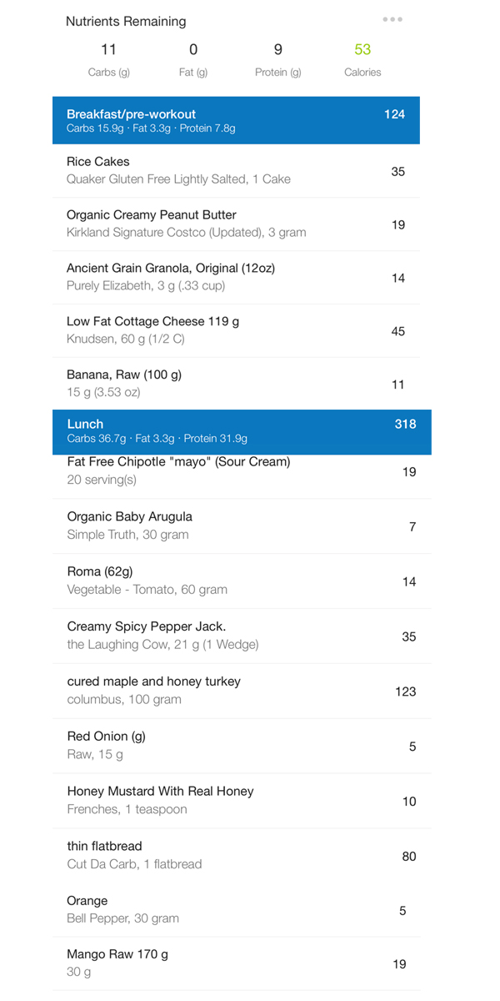Open the Mango Raw entry
The width and height of the screenshot is (500, 1001).
tap(242, 963)
